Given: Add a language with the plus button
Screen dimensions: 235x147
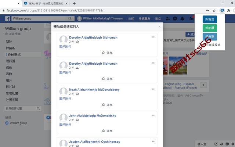Looking at the screenshot, I should (203, 85).
